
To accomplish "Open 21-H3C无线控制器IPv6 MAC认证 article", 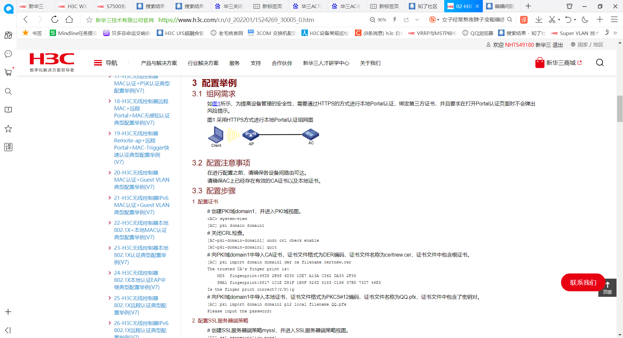I will coord(142,205).
